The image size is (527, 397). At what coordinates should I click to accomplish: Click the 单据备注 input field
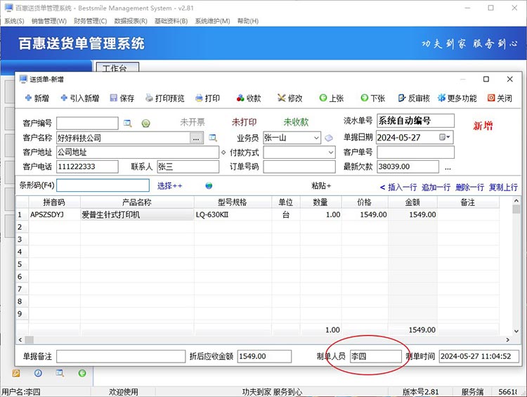(121, 356)
